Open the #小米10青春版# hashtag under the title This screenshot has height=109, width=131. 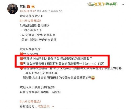tap(30, 21)
